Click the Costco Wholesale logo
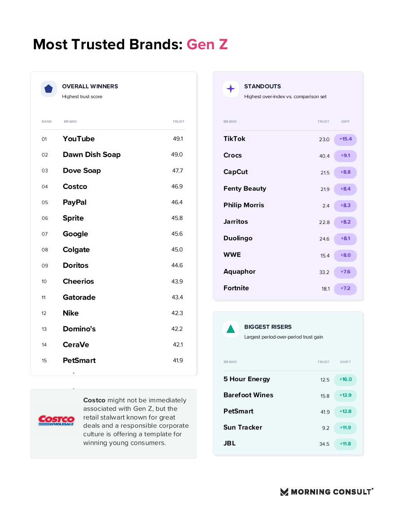The height and width of the screenshot is (508, 393). tap(56, 420)
